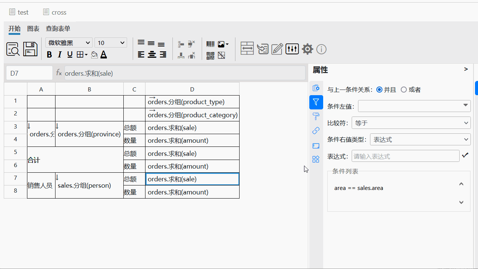
Task: Toggle italic formatting
Action: coord(59,55)
